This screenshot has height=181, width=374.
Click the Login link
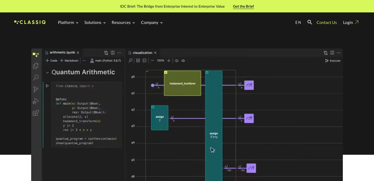351,22
